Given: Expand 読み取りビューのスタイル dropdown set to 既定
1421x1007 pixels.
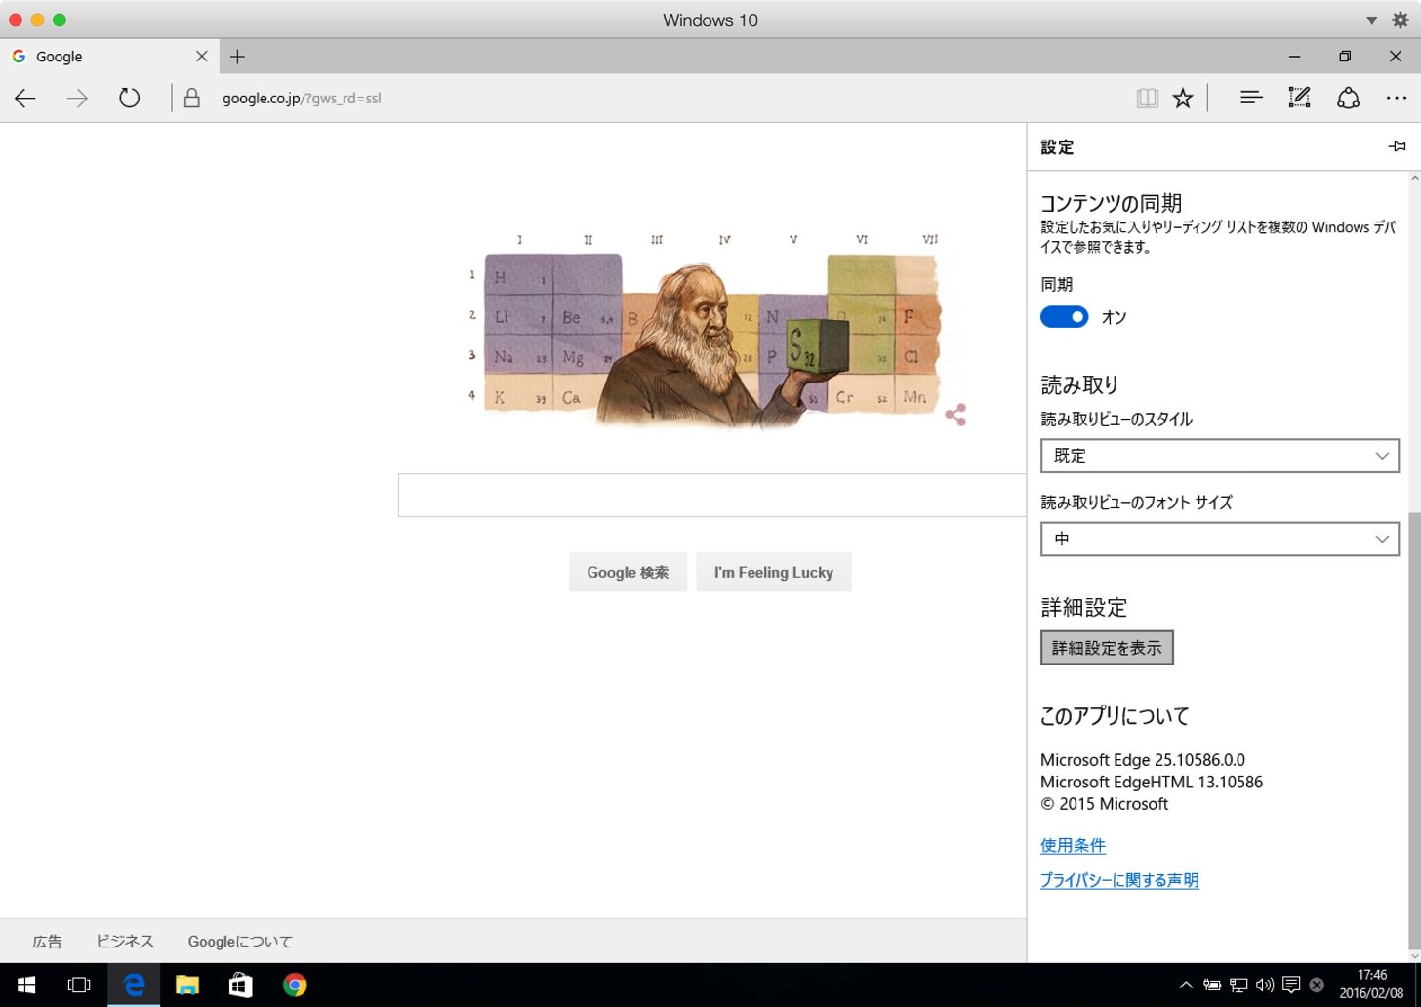Looking at the screenshot, I should pos(1220,456).
